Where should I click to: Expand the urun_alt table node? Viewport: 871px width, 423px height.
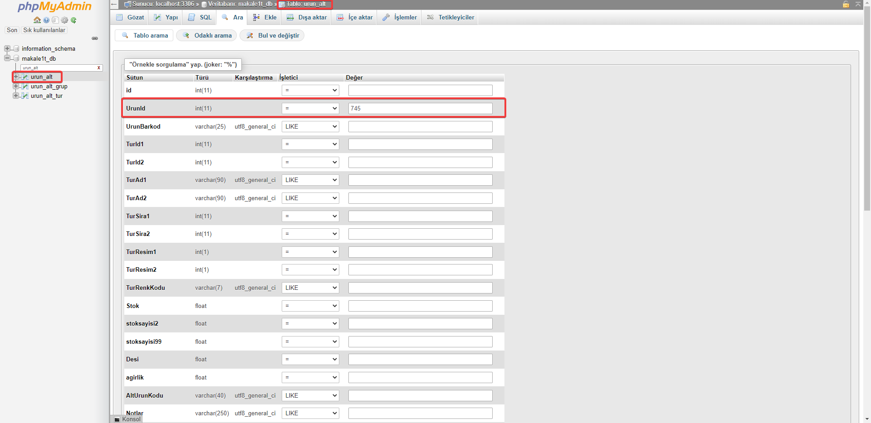pos(16,77)
